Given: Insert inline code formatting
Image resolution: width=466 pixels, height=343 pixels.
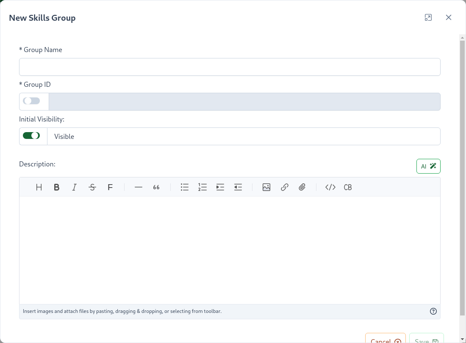Looking at the screenshot, I should [330, 187].
